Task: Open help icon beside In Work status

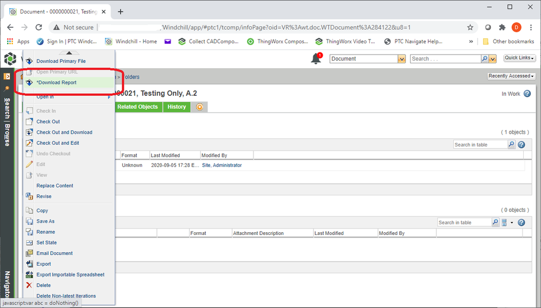Action: click(x=527, y=94)
